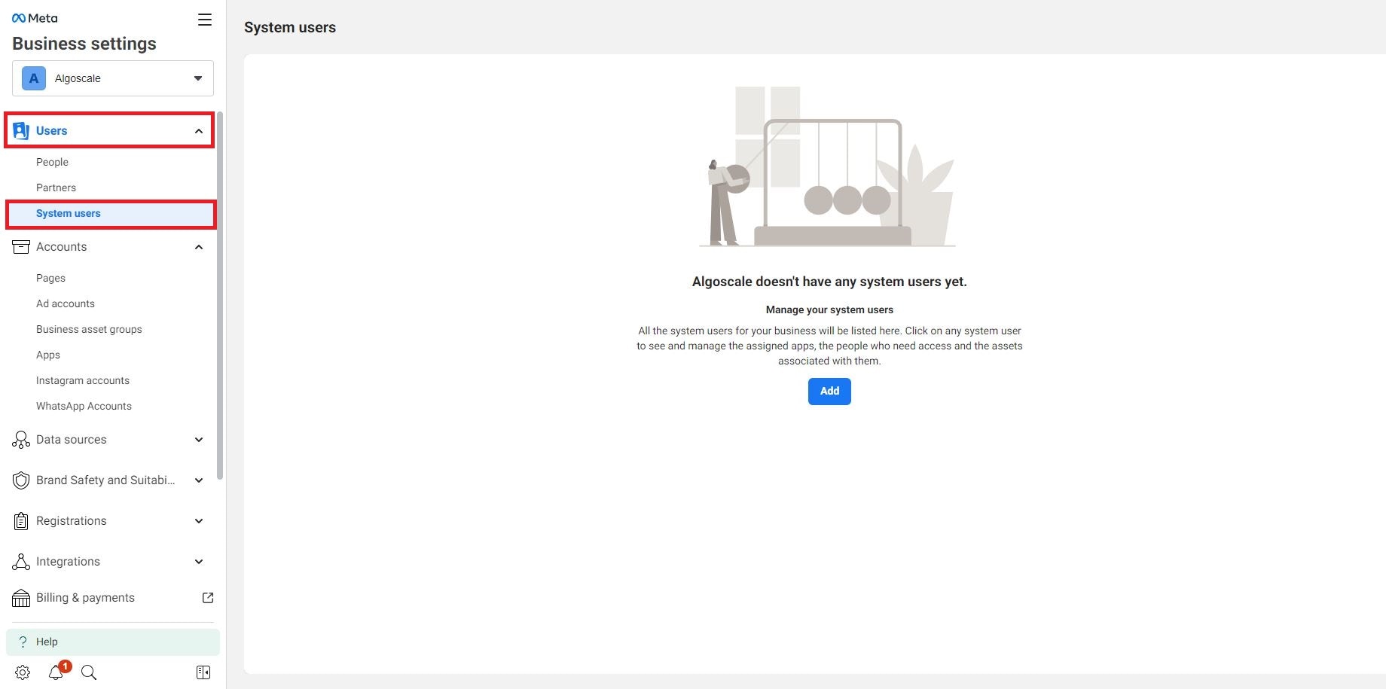Open the settings gear icon
Image resolution: width=1386 pixels, height=689 pixels.
coord(23,672)
